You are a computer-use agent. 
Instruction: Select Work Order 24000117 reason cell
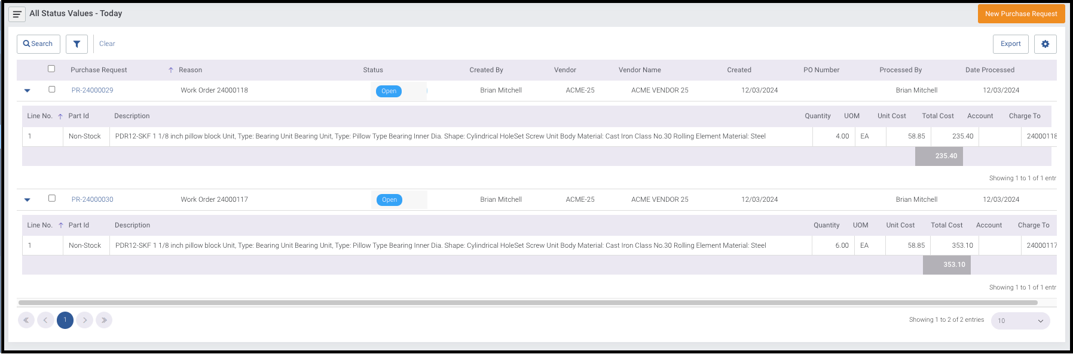(x=214, y=199)
